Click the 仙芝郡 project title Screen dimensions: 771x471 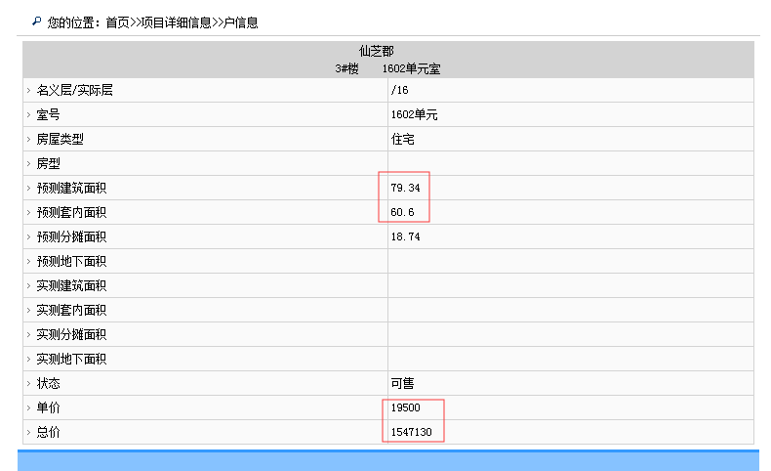tap(376, 51)
